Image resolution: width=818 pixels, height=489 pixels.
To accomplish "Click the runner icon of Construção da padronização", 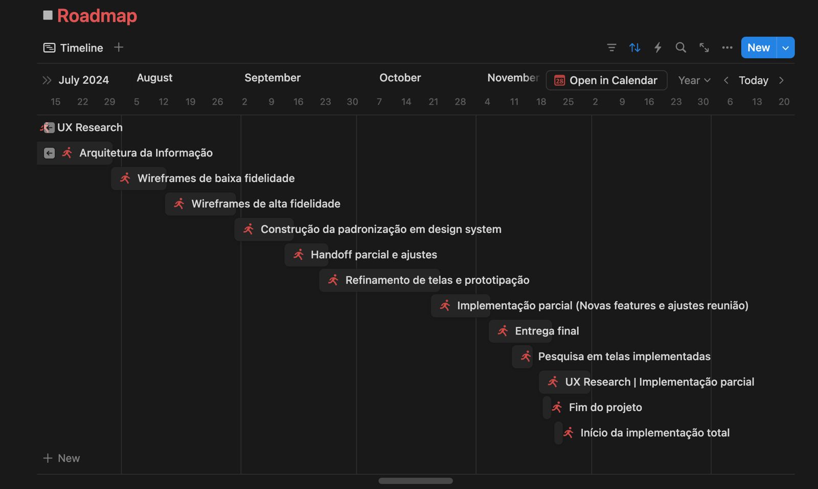I will (x=248, y=229).
